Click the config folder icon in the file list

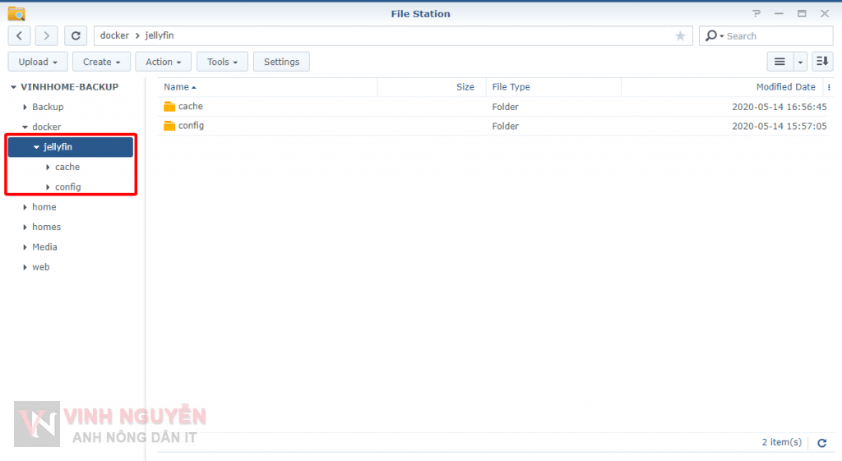[169, 126]
